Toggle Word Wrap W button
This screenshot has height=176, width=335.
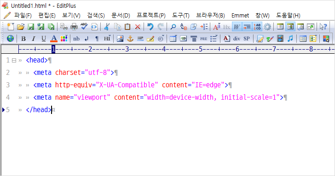pyautogui.click(x=237, y=27)
